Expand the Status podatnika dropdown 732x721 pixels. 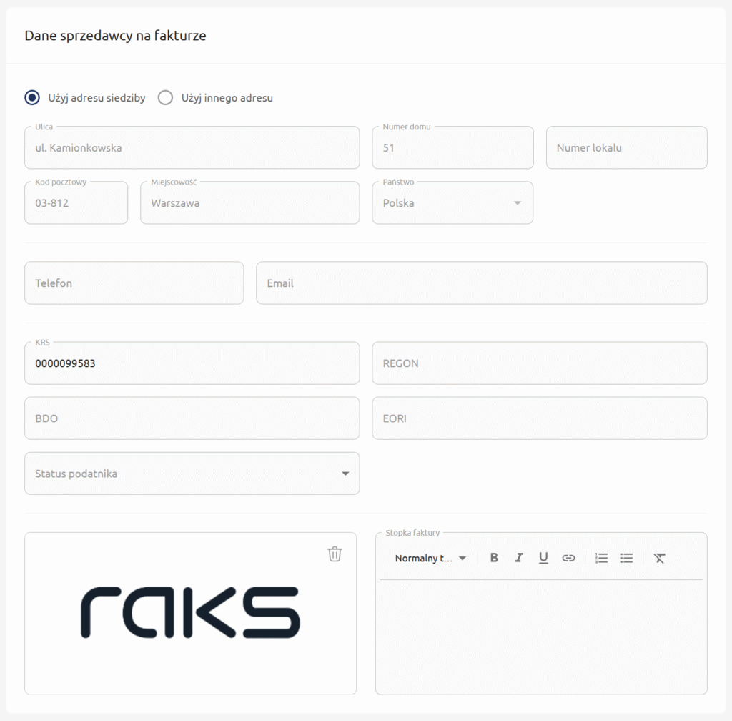click(192, 474)
